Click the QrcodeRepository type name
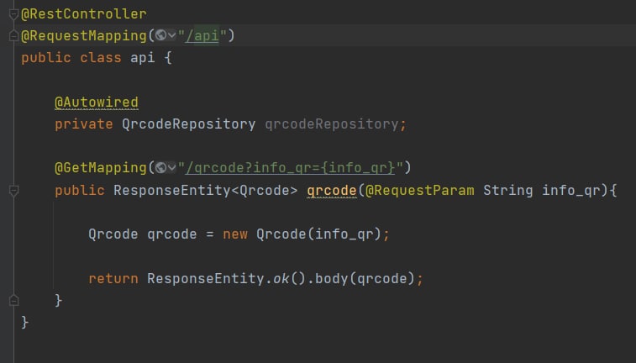Screen dimensions: 636x363 [188, 124]
